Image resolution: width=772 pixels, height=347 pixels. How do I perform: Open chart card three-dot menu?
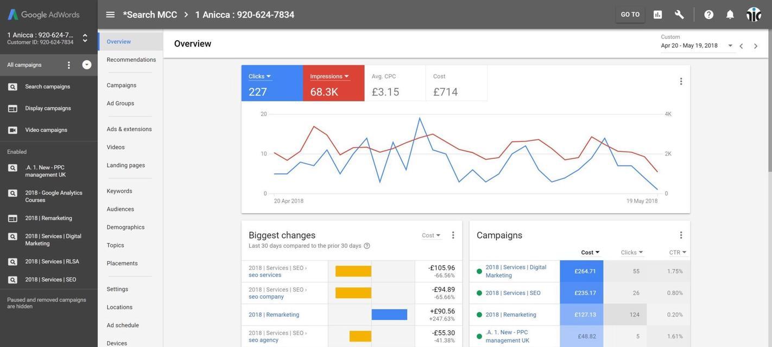pos(681,81)
